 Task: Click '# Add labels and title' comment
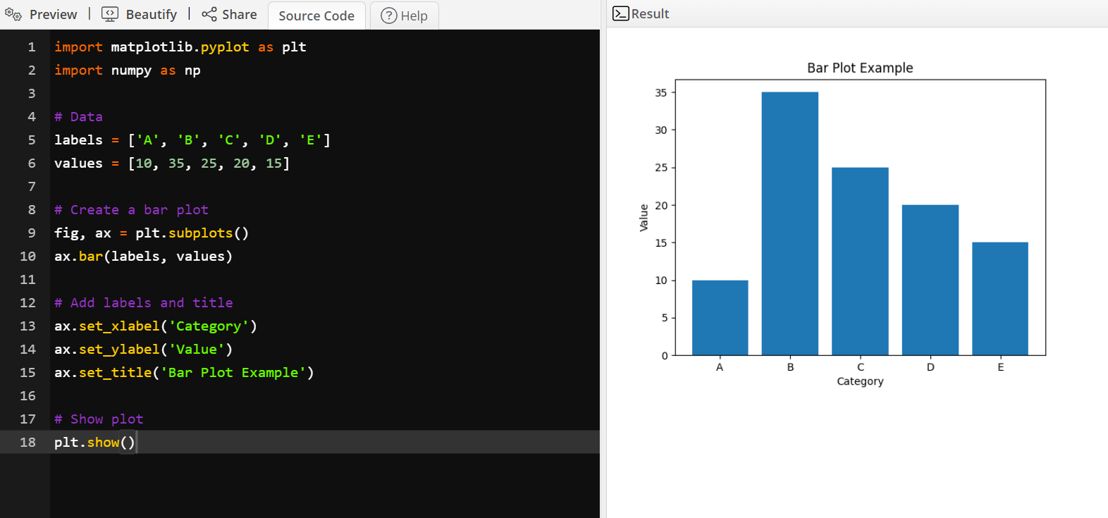pos(143,303)
